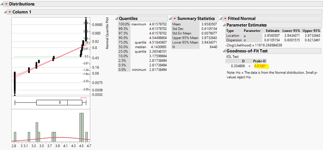323x150 pixels.
Task: Select the Quantiles header text
Action: click(x=128, y=18)
